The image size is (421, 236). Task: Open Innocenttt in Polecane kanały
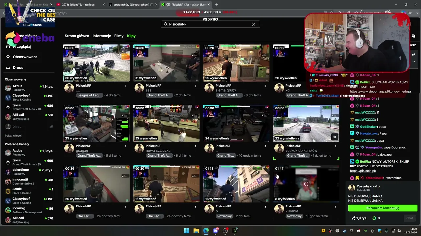click(29, 181)
